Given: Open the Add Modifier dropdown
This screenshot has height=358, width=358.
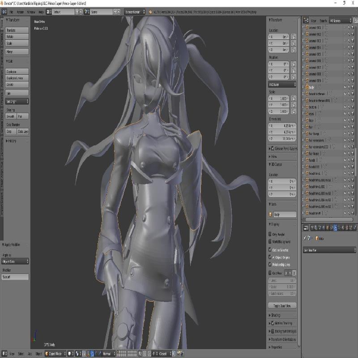Looking at the screenshot, I should point(329,250).
